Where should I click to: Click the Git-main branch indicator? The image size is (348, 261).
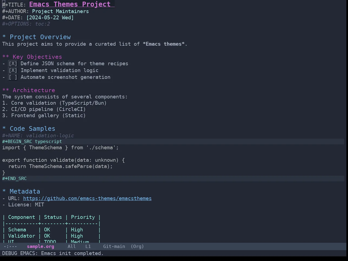tap(114, 247)
